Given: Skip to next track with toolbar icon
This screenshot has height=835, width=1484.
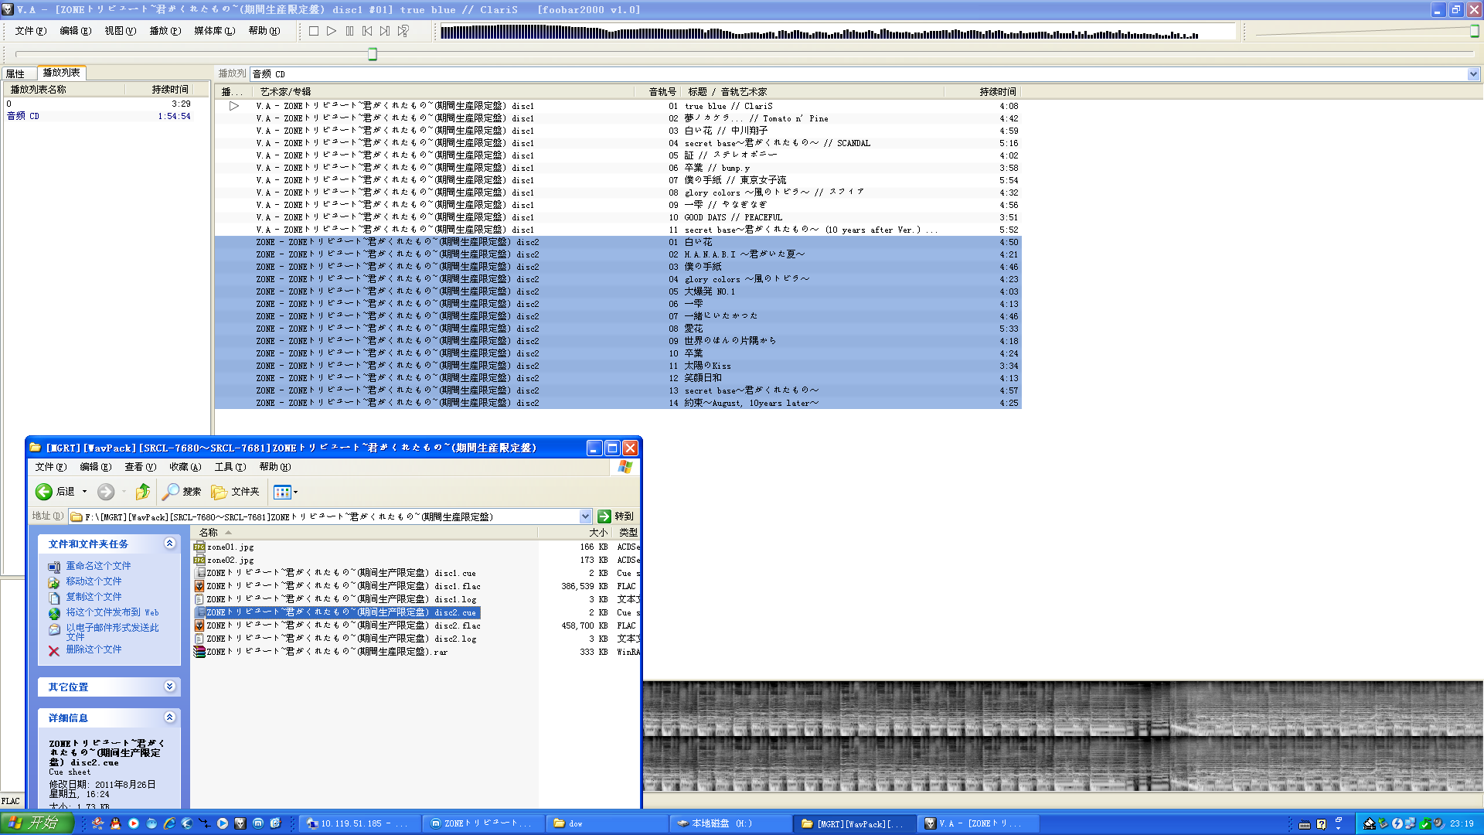Looking at the screenshot, I should pyautogui.click(x=385, y=31).
